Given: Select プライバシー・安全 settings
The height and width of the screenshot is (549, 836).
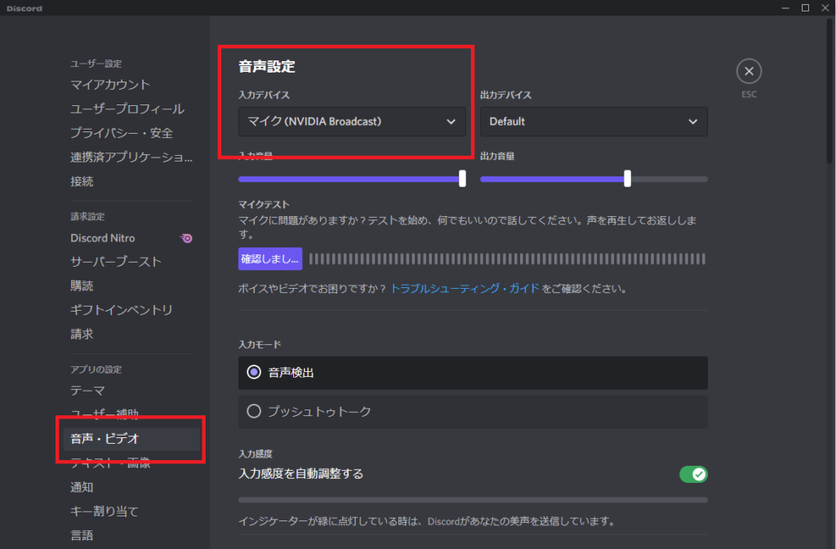Looking at the screenshot, I should [x=121, y=133].
